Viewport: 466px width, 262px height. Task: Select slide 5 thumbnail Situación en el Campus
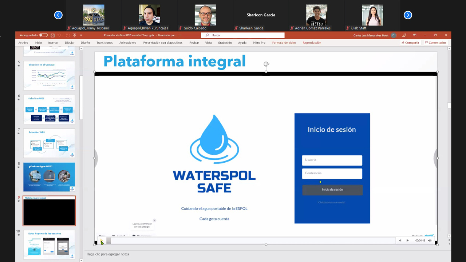[49, 75]
